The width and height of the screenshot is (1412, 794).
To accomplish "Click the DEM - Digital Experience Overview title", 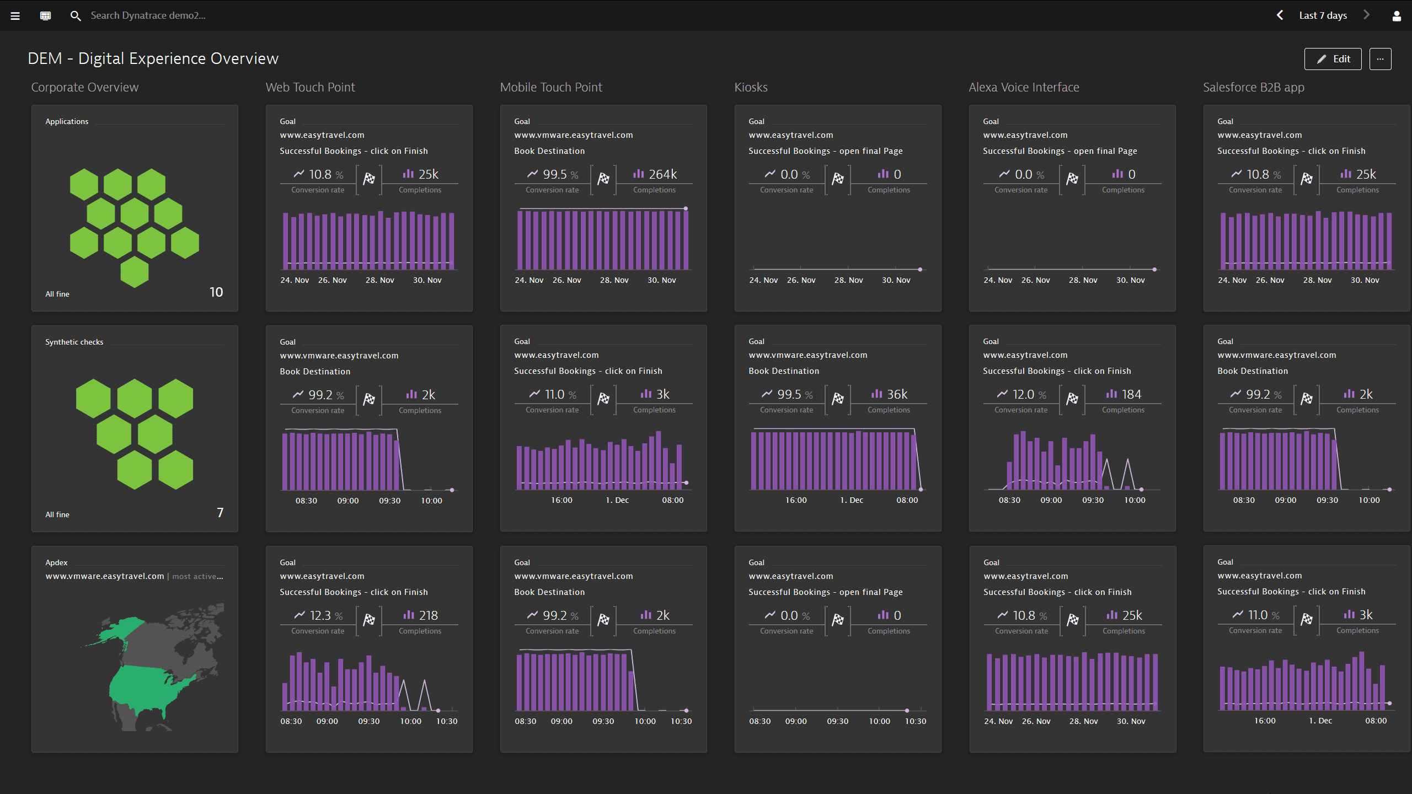I will (x=153, y=58).
